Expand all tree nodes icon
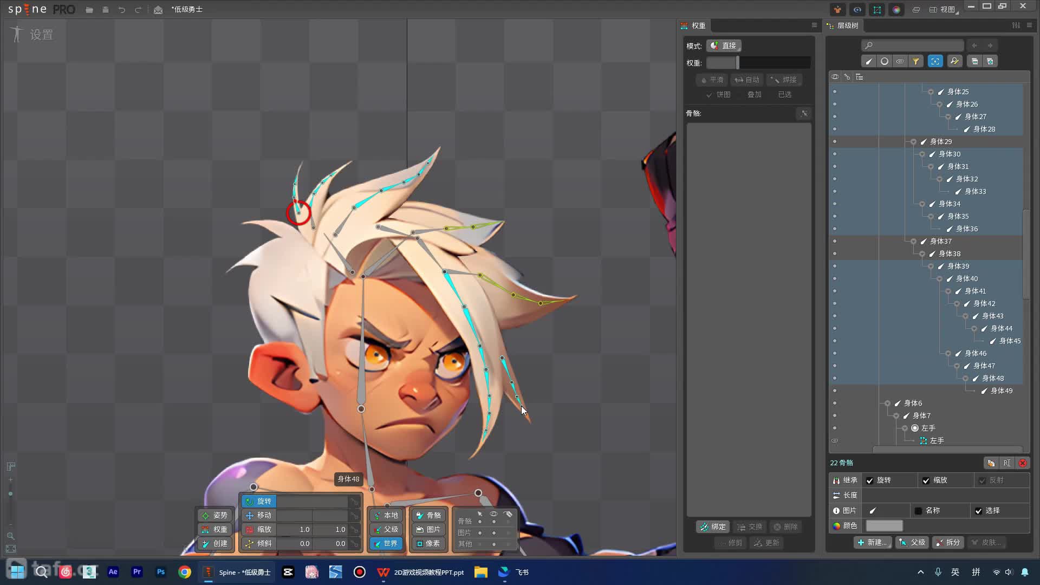The height and width of the screenshot is (585, 1040). coord(990,61)
